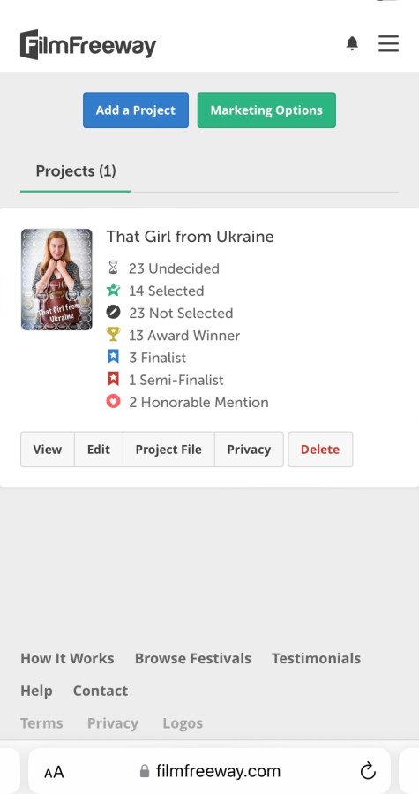Open Safari text size AA menu
The height and width of the screenshot is (794, 419).
pyautogui.click(x=54, y=772)
